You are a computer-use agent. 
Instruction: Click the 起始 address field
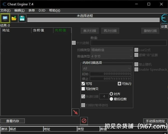click(x=111, y=74)
